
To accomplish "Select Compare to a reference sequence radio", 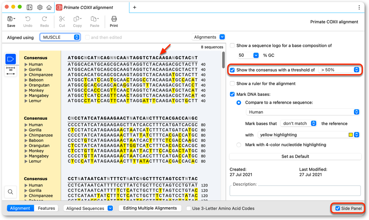I will pos(239,103).
